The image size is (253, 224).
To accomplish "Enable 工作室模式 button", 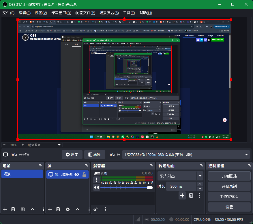I will pyautogui.click(x=229, y=197).
